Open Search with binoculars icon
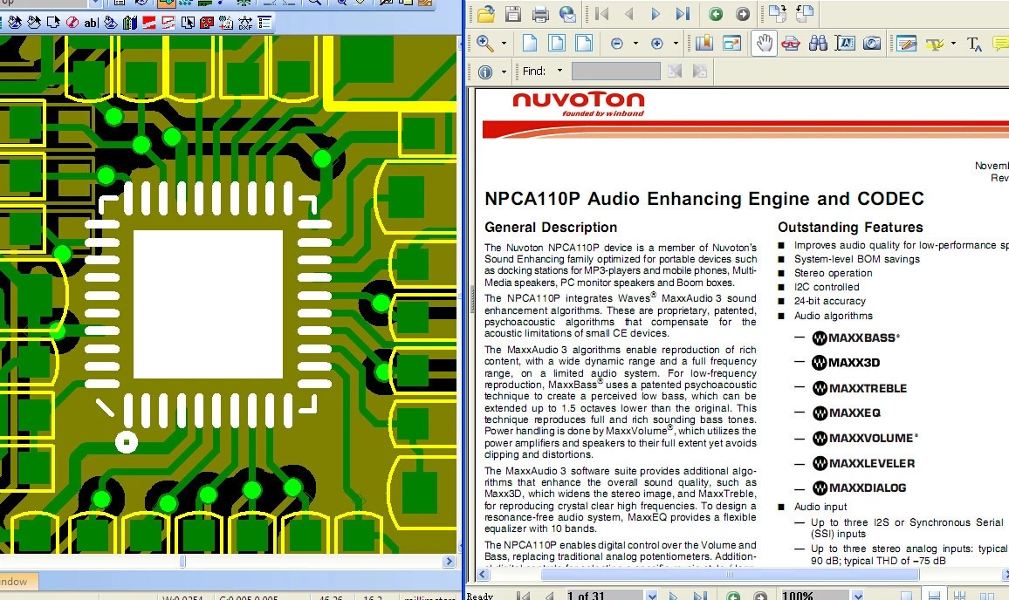This screenshot has height=600, width=1009. pyautogui.click(x=818, y=43)
